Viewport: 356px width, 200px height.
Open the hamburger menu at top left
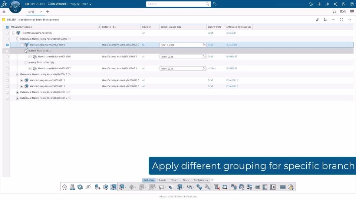4,11
